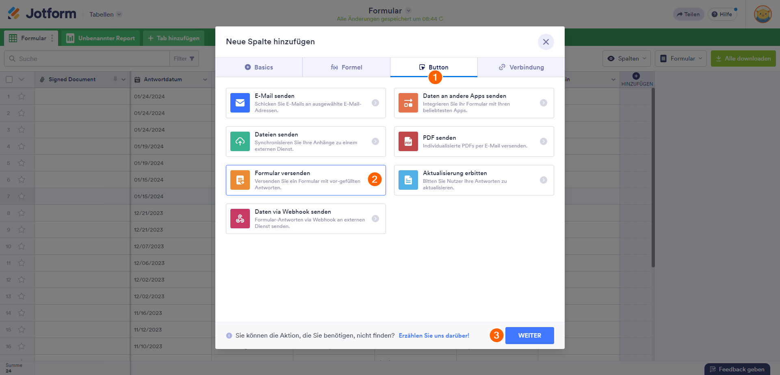Toggle the select-all rows checkbox
The height and width of the screenshot is (375, 780).
(x=9, y=80)
